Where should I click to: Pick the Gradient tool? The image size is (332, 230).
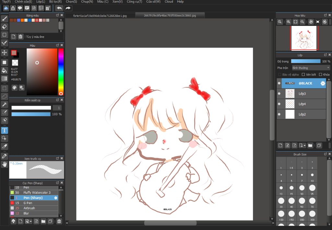click(x=5, y=78)
